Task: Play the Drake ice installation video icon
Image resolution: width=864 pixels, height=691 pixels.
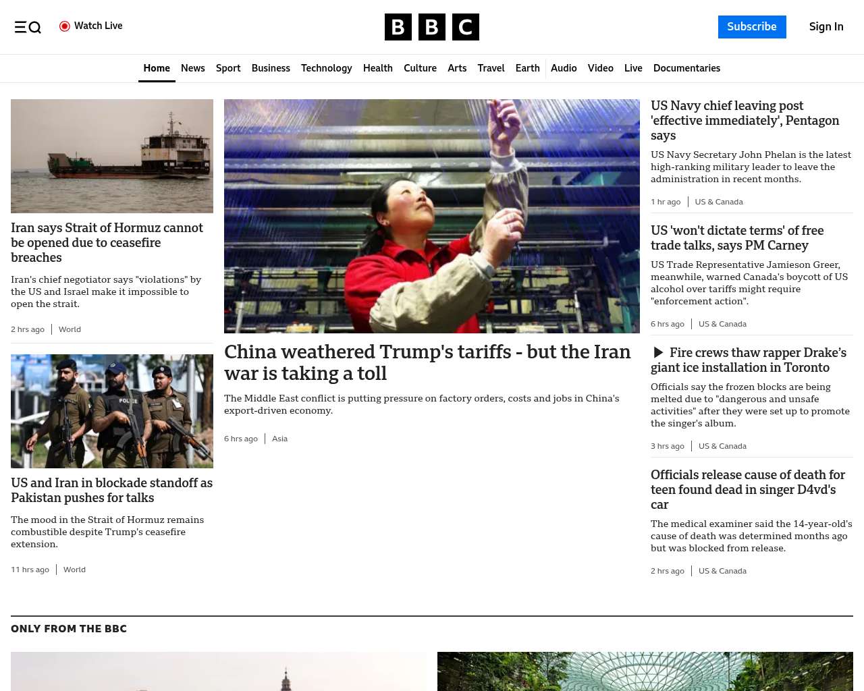Action: (x=658, y=353)
